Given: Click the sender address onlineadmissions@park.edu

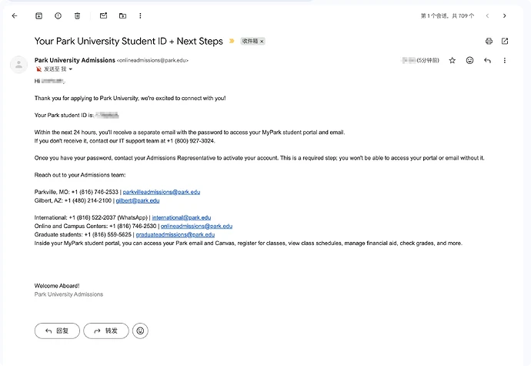Looking at the screenshot, I should 152,60.
